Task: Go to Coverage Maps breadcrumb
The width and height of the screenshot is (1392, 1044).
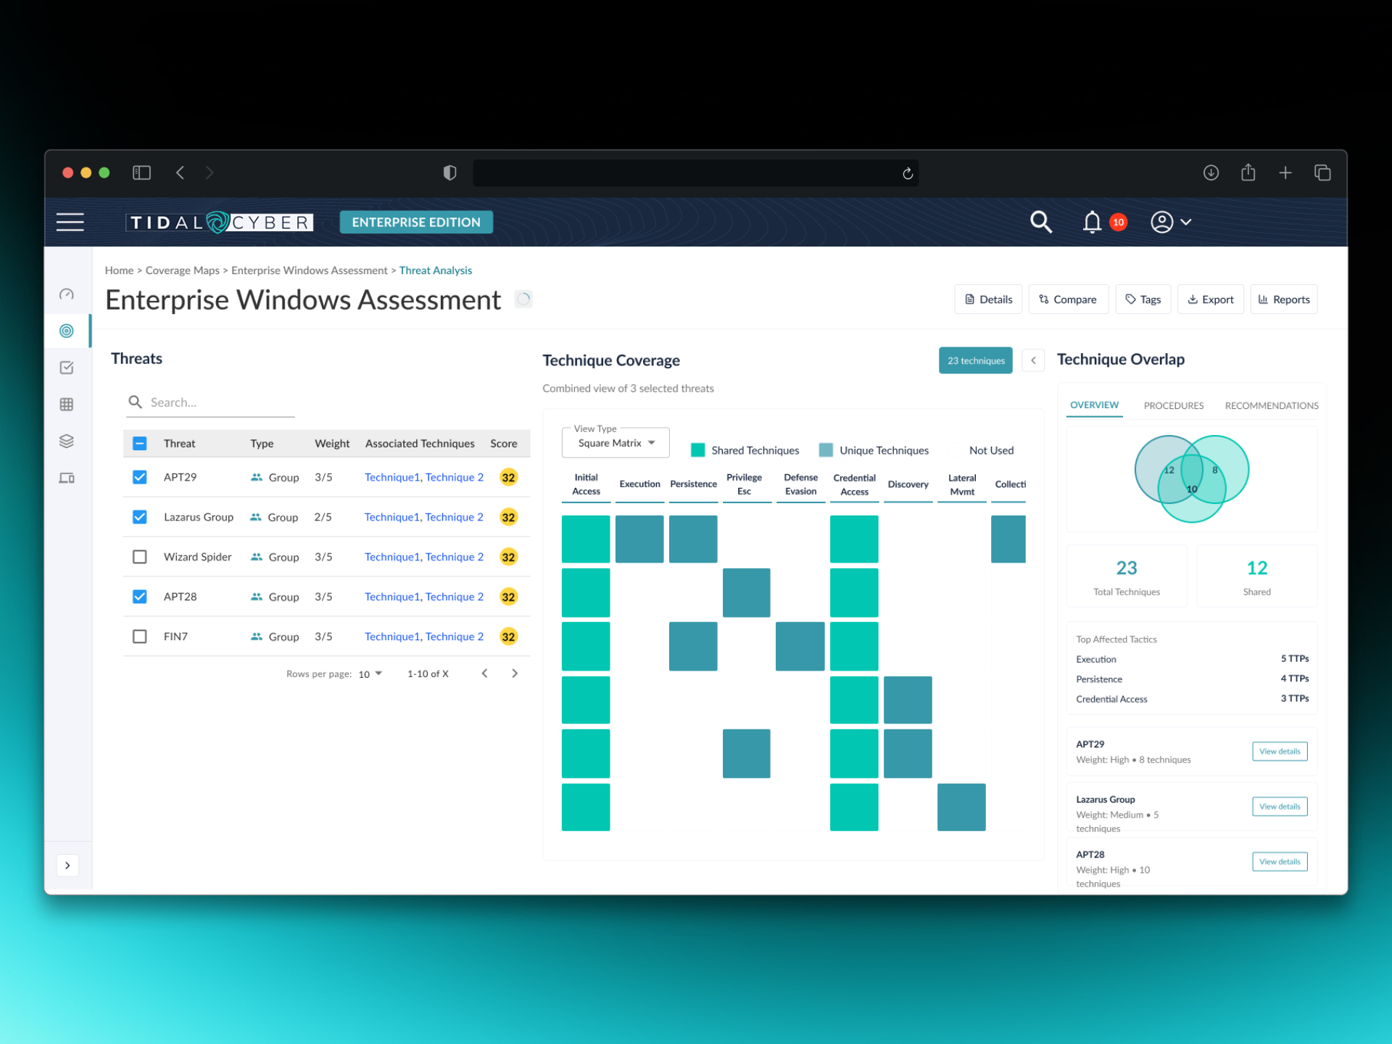Action: tap(183, 270)
